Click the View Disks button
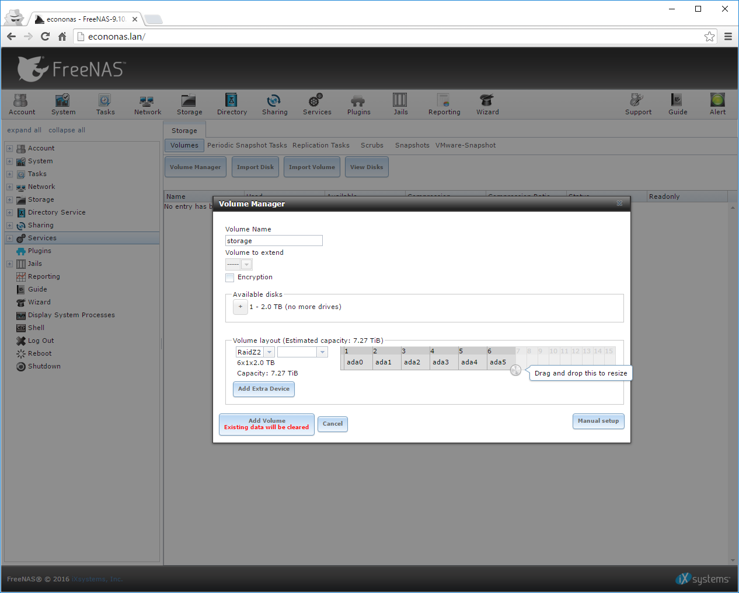Viewport: 739px width, 593px height. (367, 167)
